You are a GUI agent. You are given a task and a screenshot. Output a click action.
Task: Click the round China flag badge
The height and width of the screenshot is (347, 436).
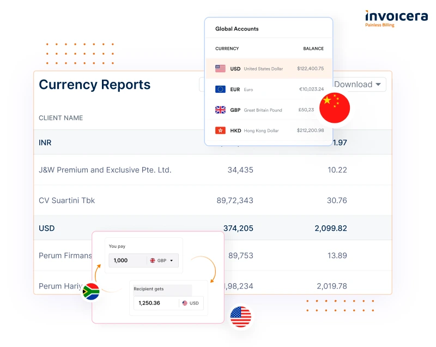335,108
